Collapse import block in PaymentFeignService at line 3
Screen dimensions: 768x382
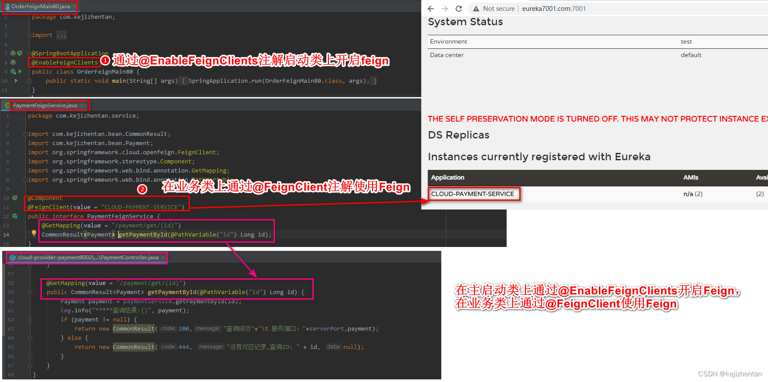click(x=25, y=134)
